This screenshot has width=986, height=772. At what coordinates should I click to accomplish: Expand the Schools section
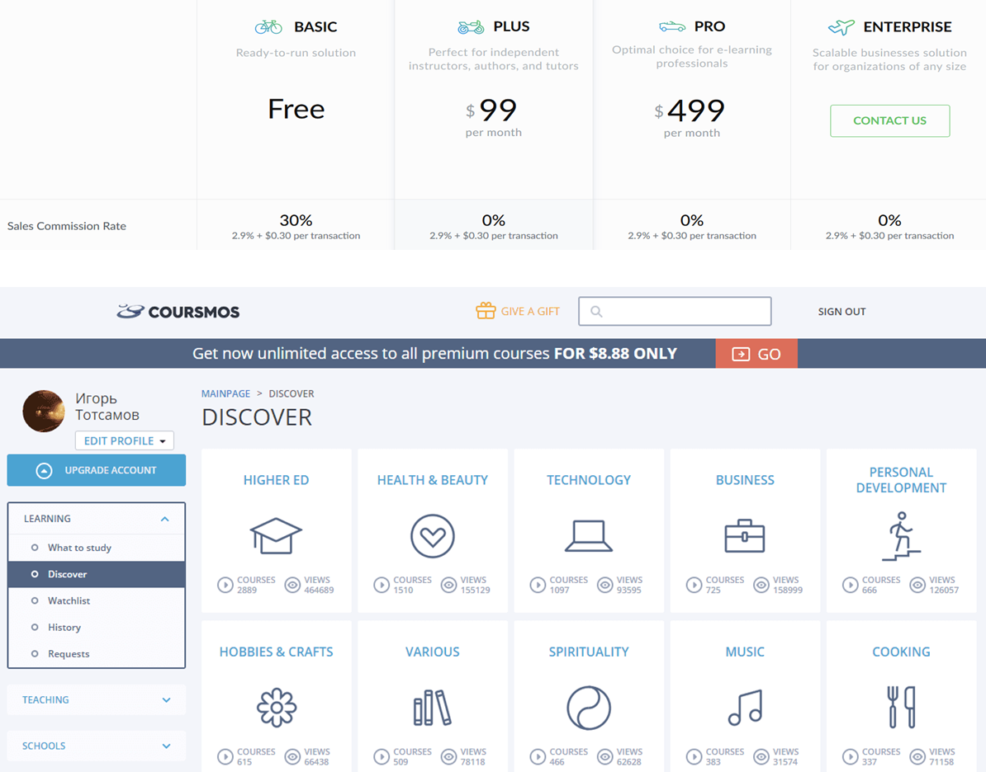pos(97,746)
